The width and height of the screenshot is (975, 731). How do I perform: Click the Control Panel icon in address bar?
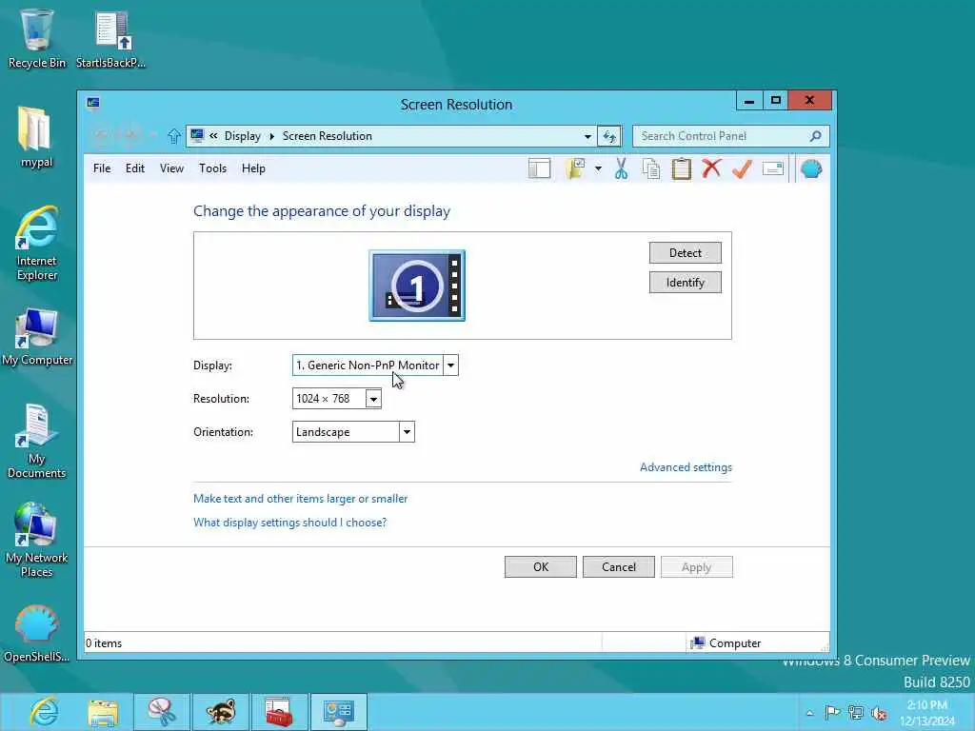197,135
